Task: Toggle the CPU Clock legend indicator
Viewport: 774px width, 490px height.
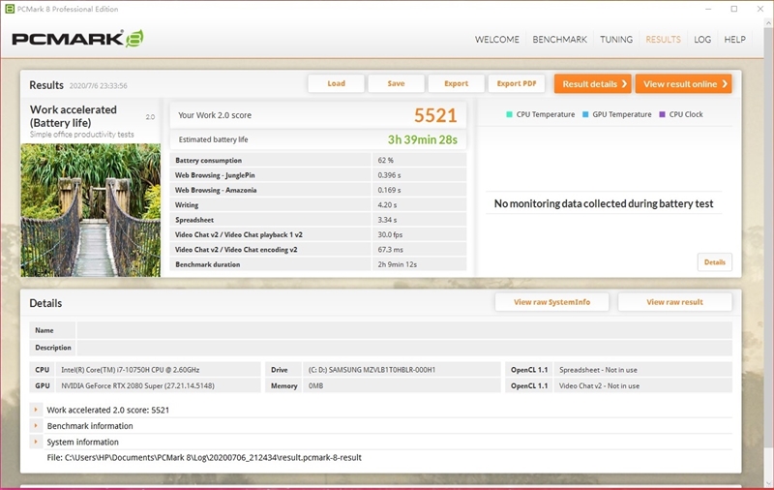Action: (663, 114)
